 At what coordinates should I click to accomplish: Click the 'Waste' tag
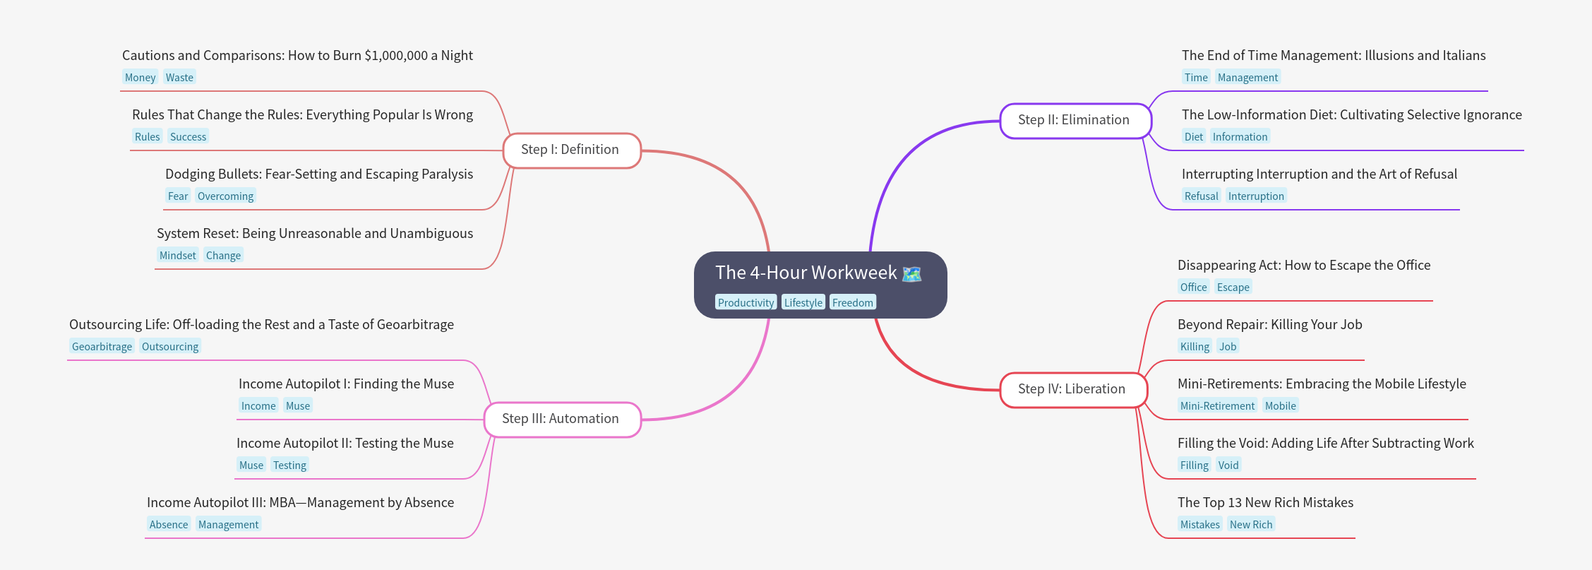(179, 77)
